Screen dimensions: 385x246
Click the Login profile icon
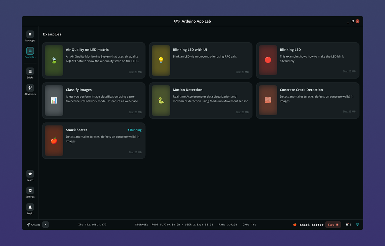point(30,207)
